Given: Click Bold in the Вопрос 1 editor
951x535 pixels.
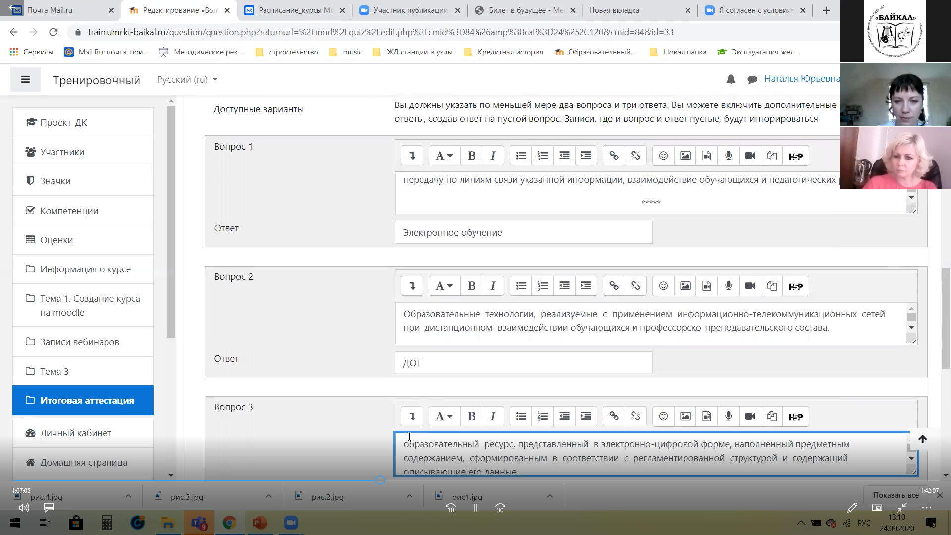Looking at the screenshot, I should (x=471, y=156).
